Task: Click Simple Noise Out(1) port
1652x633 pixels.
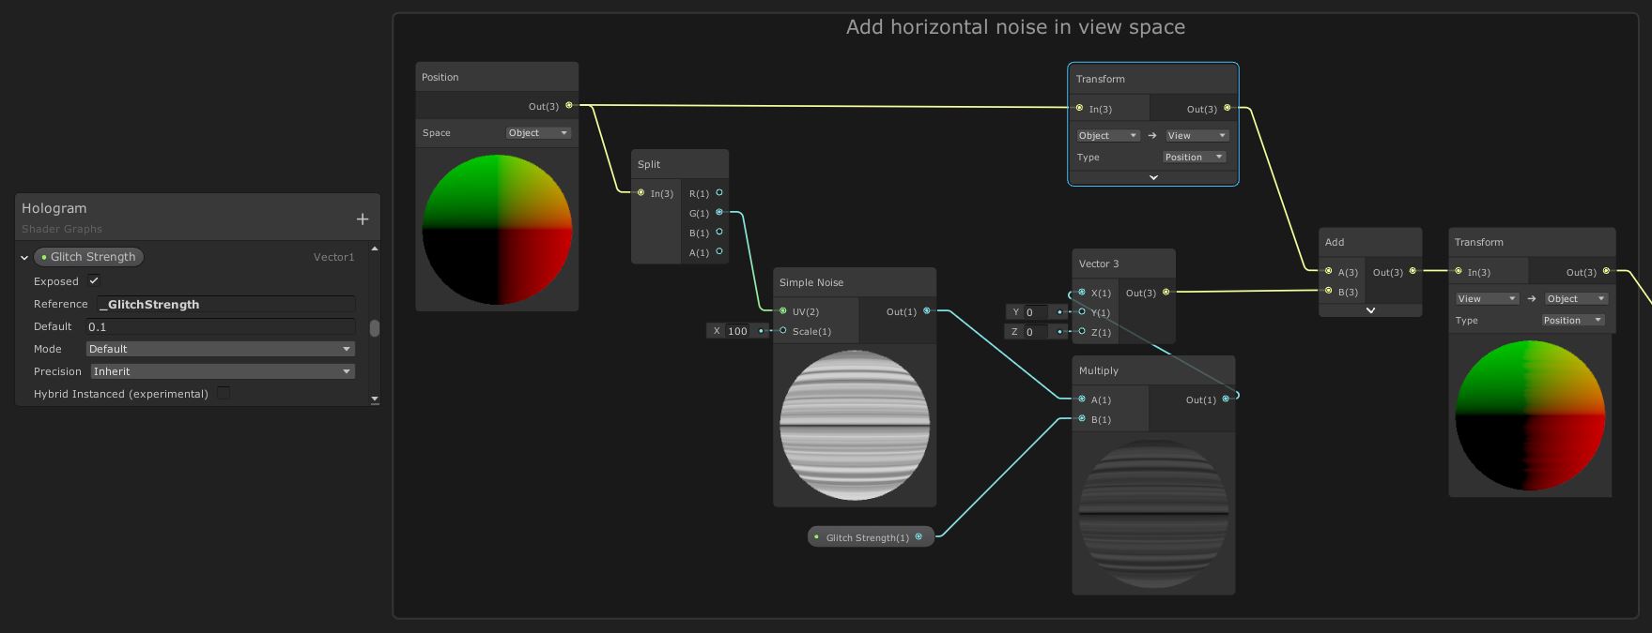Action: (927, 310)
